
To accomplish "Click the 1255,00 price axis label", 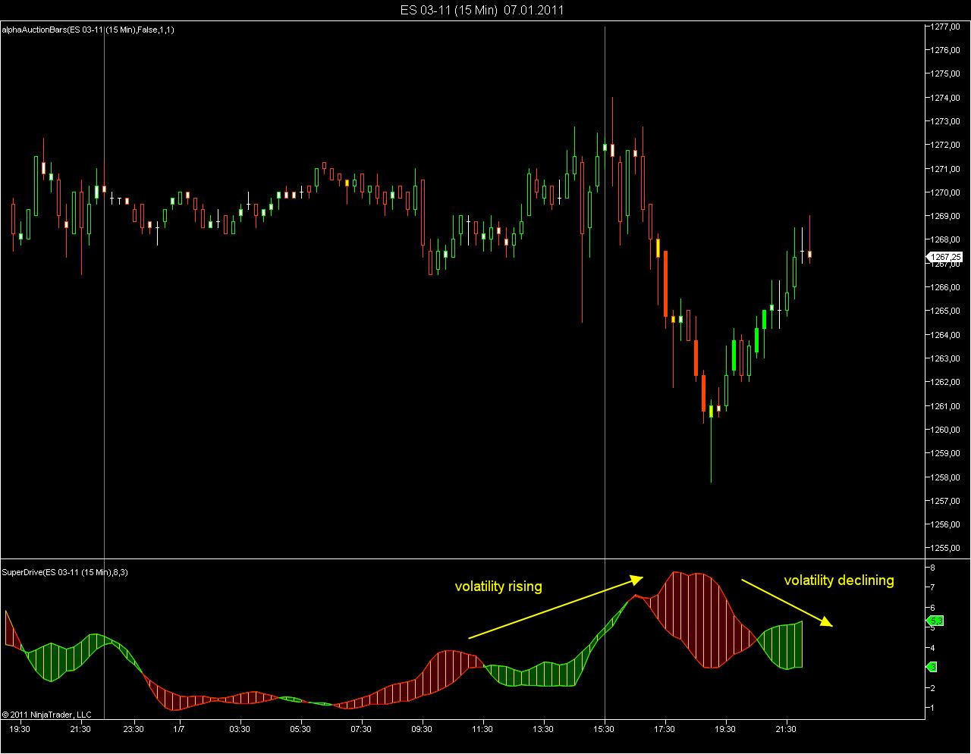I will pyautogui.click(x=946, y=549).
